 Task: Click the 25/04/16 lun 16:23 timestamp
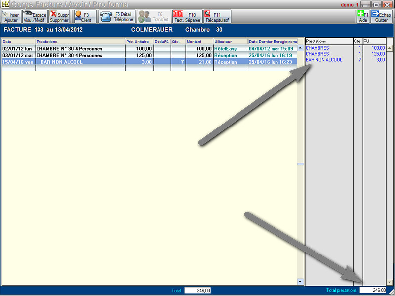coord(271,62)
